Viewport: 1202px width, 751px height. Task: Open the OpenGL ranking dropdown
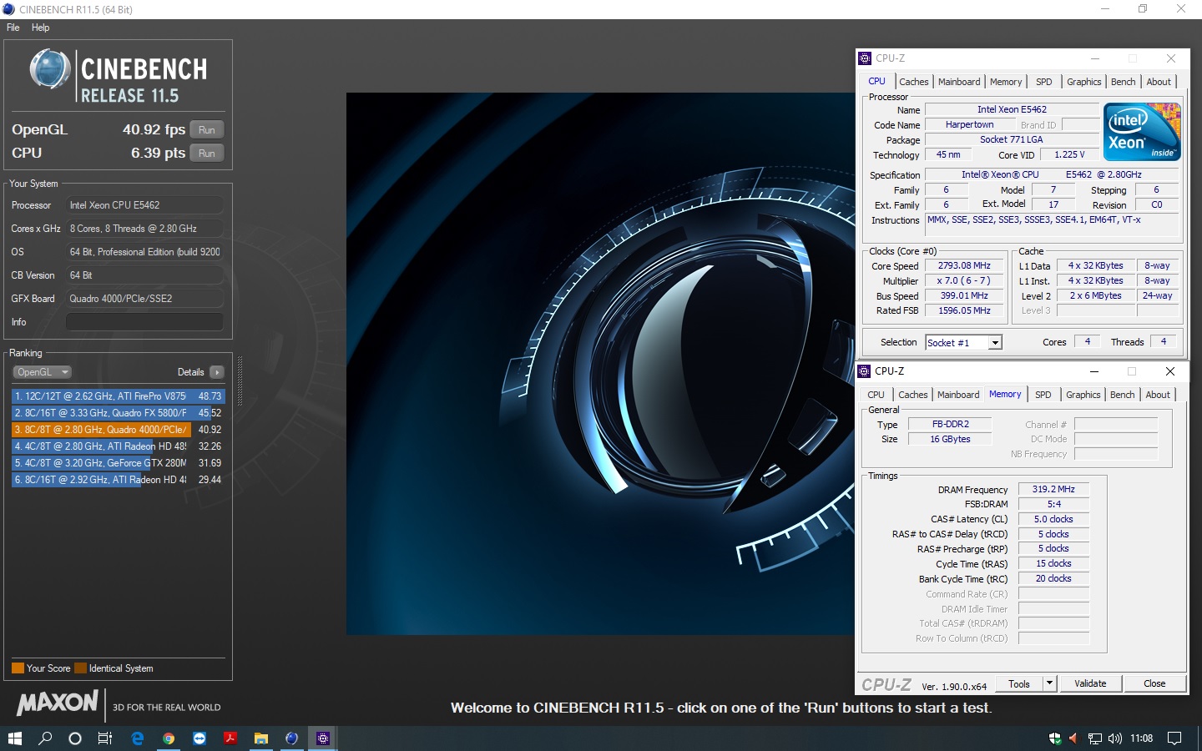(x=42, y=372)
